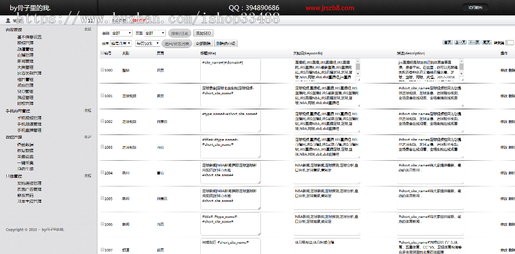Viewport: 515px width, 254px height.
Task: Tick the checkbox for row 1004
Action: (x=102, y=172)
